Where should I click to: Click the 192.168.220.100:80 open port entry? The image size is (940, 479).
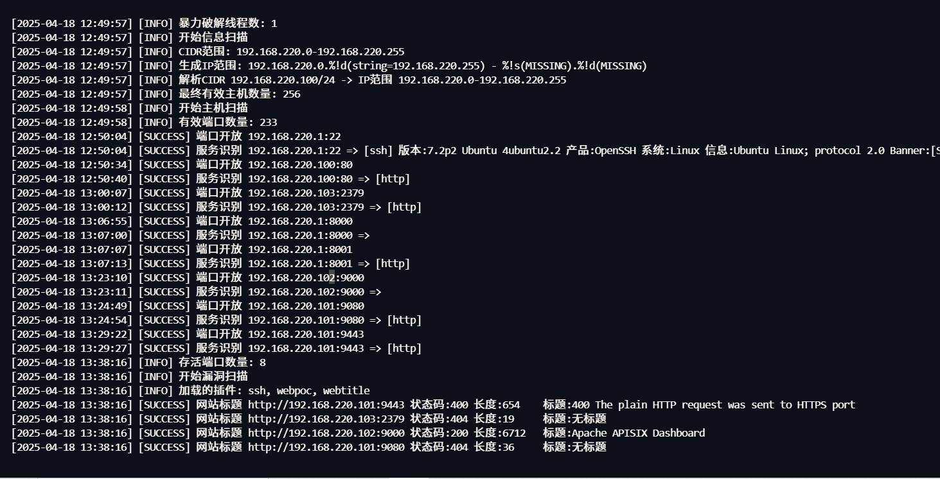click(300, 164)
